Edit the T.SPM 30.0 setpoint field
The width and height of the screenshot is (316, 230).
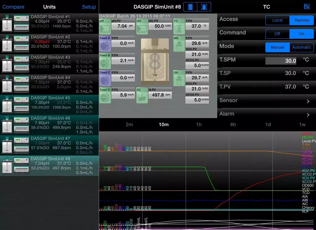point(281,61)
